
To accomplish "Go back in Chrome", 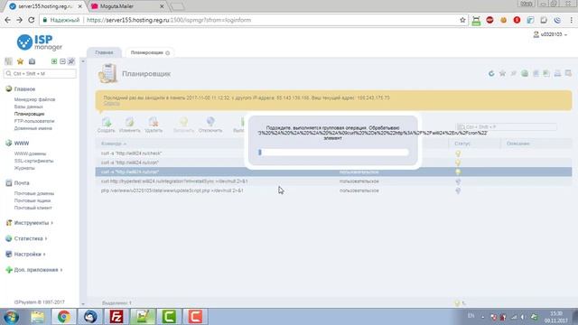I will click(8, 20).
